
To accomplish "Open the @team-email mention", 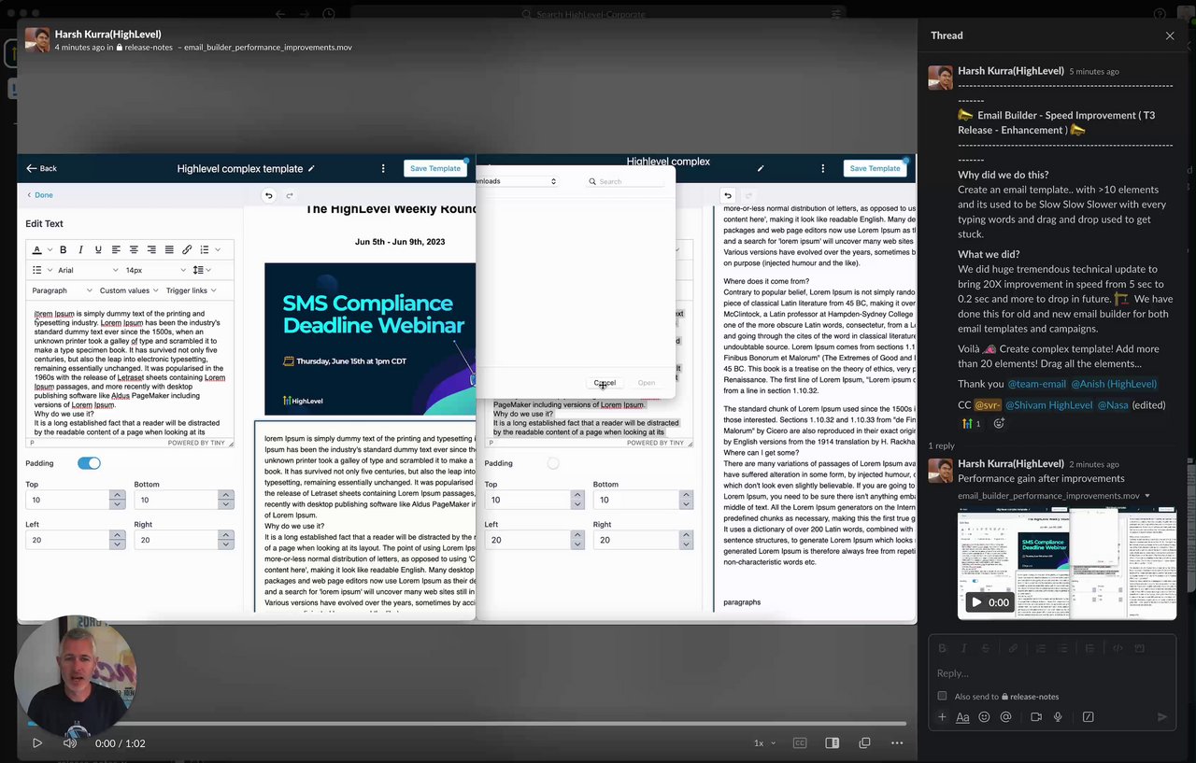I will click(1036, 384).
